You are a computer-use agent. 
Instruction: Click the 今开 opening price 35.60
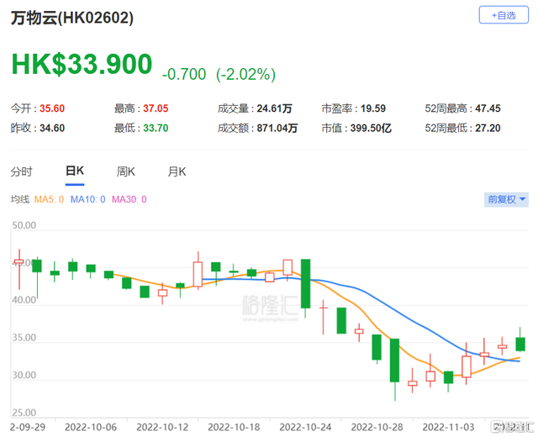pos(52,108)
